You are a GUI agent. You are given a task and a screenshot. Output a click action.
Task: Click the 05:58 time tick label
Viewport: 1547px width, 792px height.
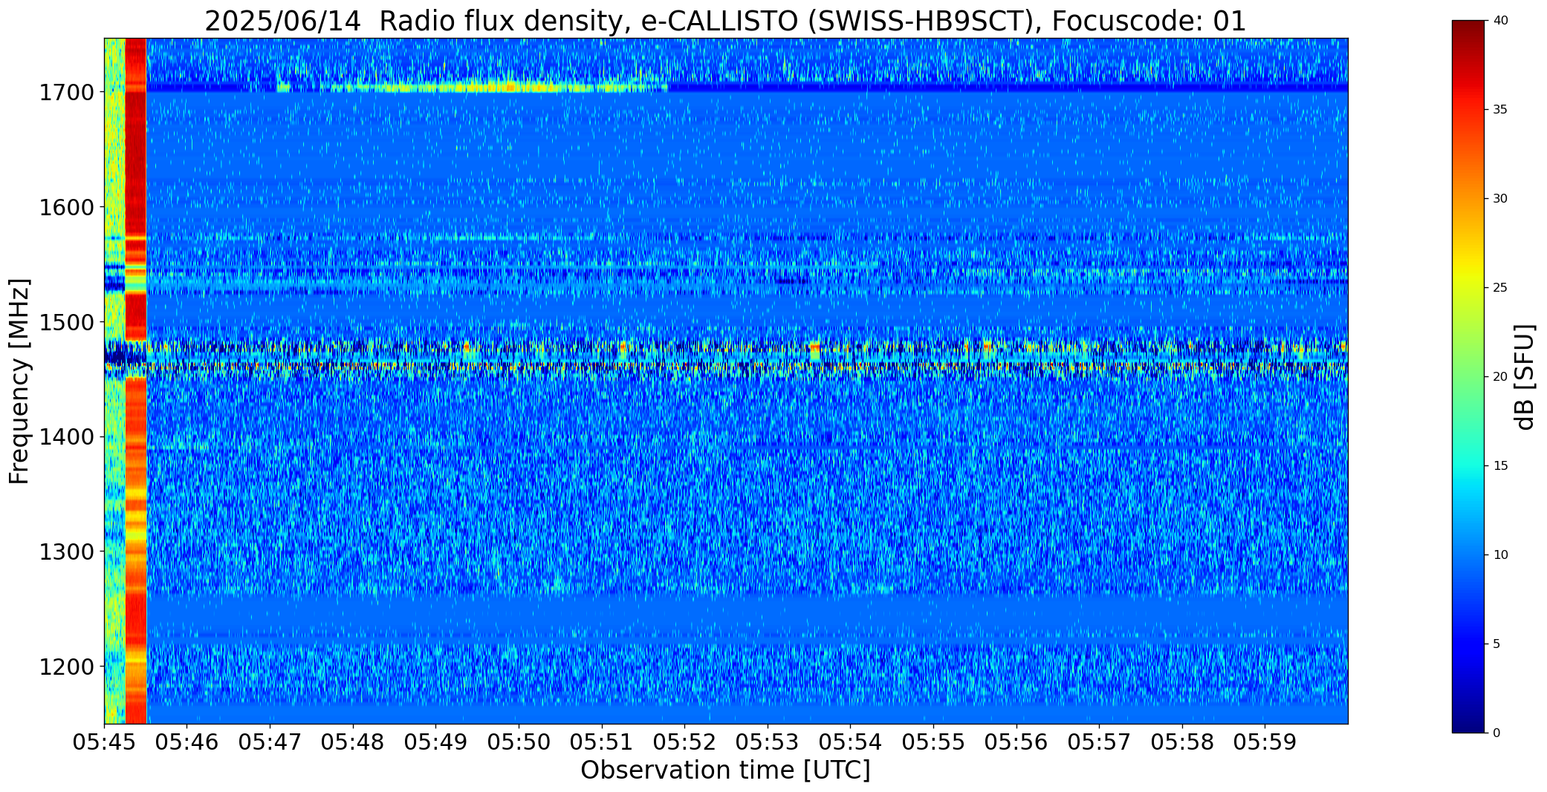pyautogui.click(x=1182, y=742)
